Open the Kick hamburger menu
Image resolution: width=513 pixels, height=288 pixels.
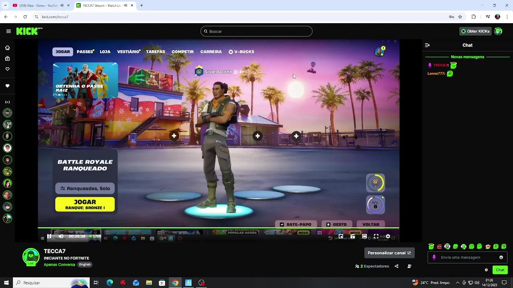8,31
